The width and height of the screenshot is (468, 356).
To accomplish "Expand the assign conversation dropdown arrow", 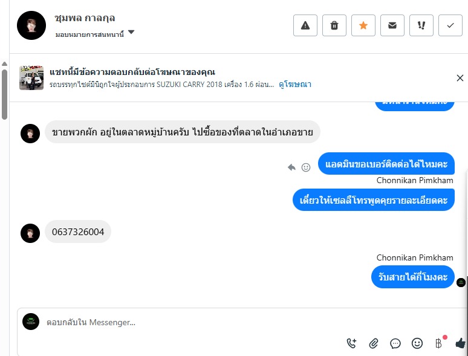I will tap(131, 33).
